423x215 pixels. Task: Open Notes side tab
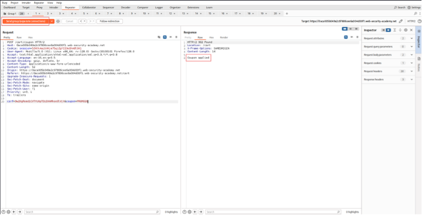[x=419, y=64]
